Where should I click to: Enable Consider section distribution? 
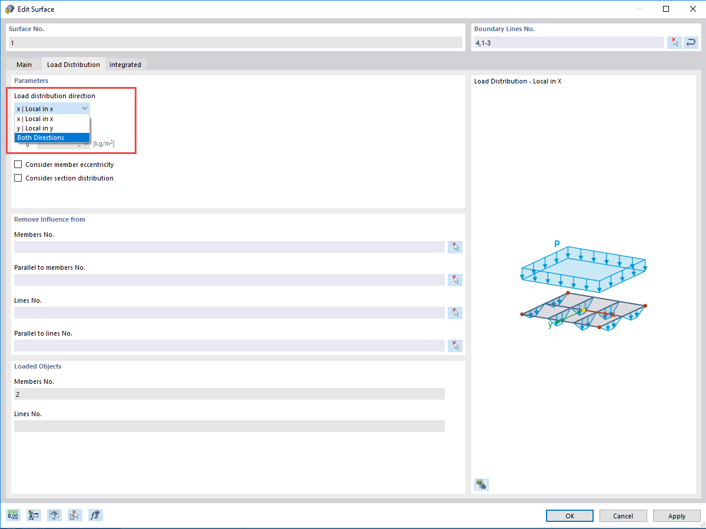18,178
